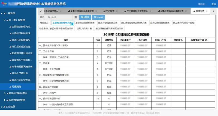Screen dimensions: 218x116
Task: Click chart icon beside 招商引资项目统计表 in sidebar
Action: pos(10,54)
